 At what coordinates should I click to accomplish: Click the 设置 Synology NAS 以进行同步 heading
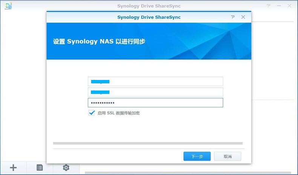pyautogui.click(x=99, y=41)
